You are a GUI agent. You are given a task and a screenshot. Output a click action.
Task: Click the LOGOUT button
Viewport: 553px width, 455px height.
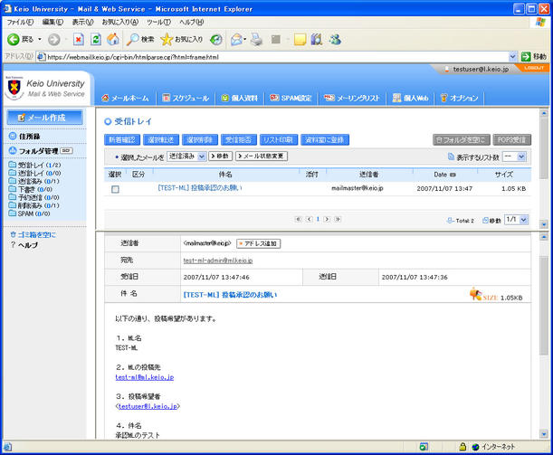click(x=534, y=68)
